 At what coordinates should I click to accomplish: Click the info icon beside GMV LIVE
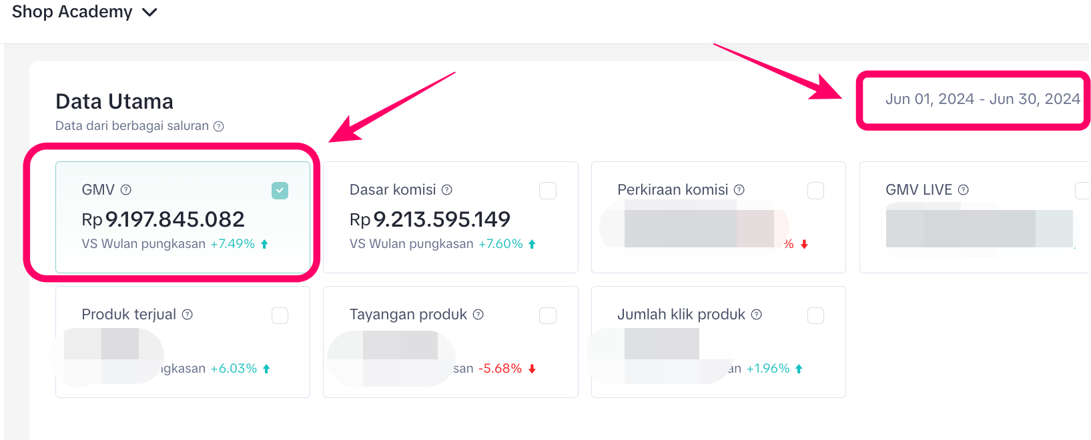[x=964, y=190]
